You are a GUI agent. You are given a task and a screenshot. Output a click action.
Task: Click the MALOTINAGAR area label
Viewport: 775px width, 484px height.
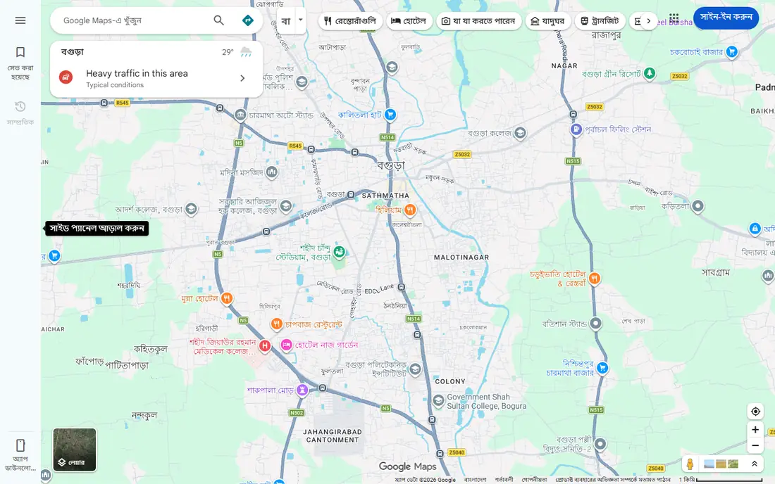pos(461,257)
